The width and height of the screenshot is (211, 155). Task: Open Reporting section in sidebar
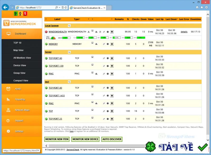(x=22, y=99)
